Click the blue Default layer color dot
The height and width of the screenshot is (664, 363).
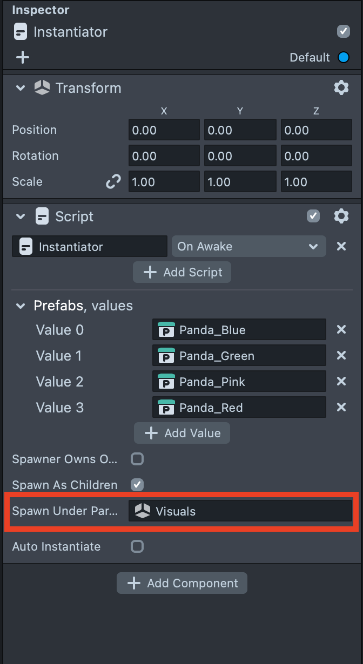(x=344, y=57)
